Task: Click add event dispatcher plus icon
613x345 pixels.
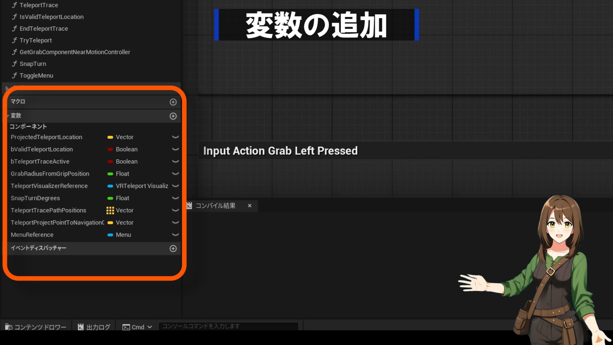Action: click(x=173, y=249)
